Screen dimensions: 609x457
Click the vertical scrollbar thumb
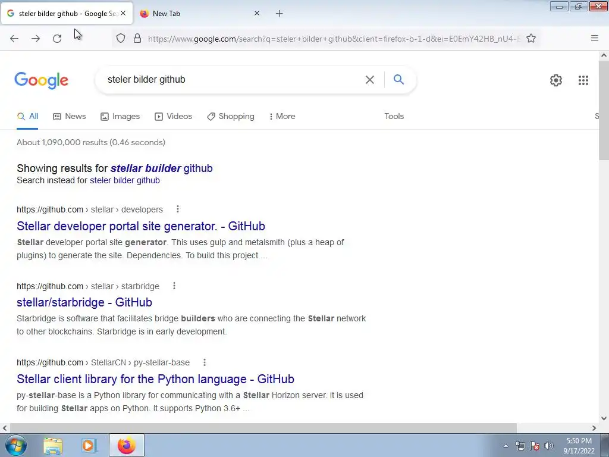click(604, 110)
